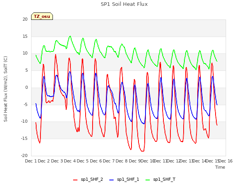Click the blue sp1_SHF_1 legend color marker

point(112,180)
